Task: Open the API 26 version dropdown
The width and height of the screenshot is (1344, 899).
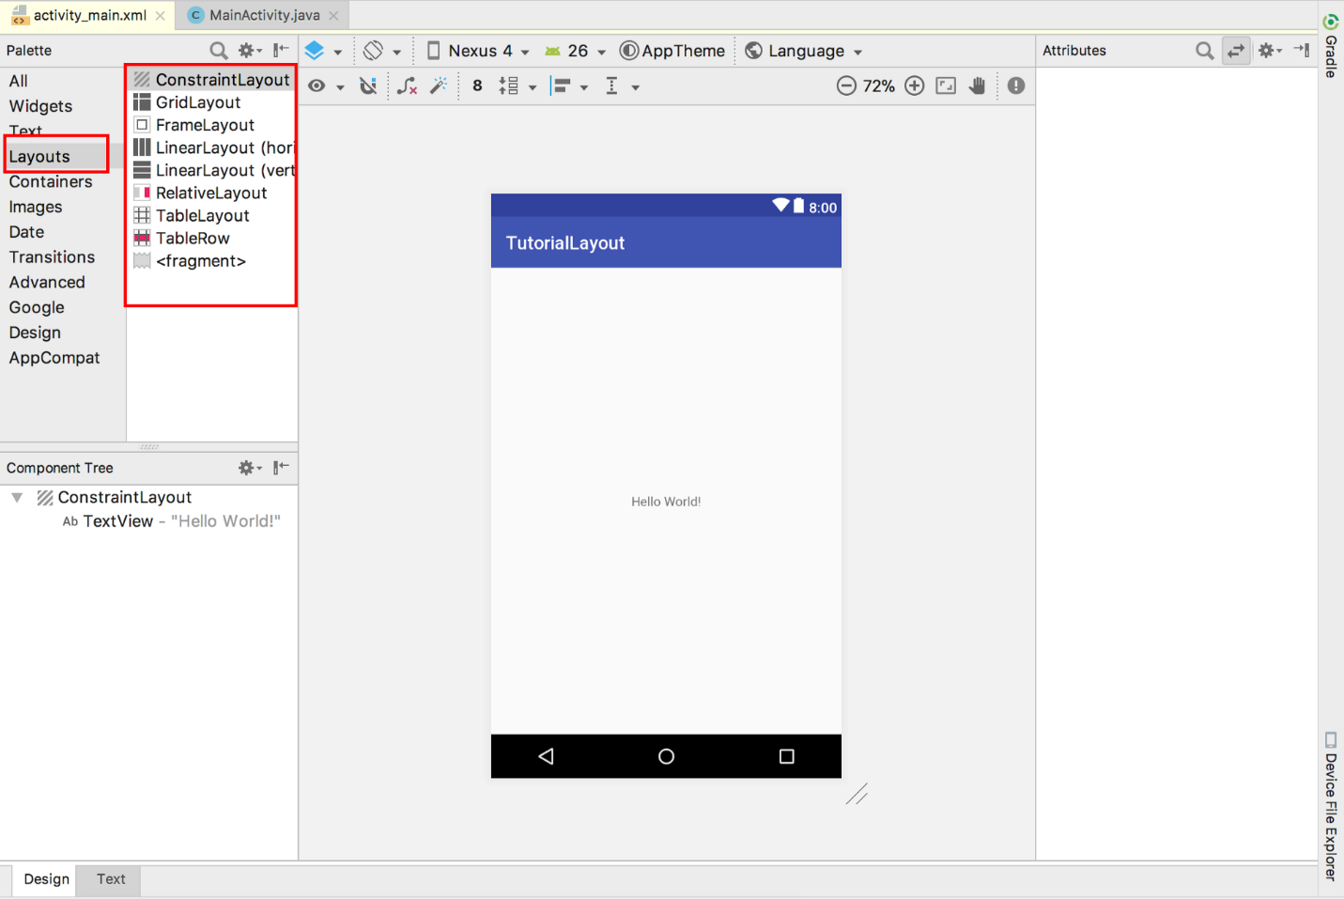Action: tap(575, 50)
